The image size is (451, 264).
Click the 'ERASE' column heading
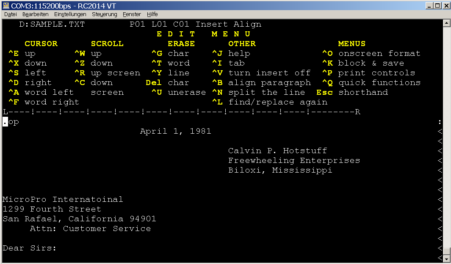coord(181,44)
